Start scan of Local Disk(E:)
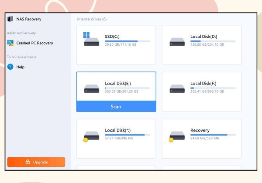The width and height of the screenshot is (262, 183). 116,106
